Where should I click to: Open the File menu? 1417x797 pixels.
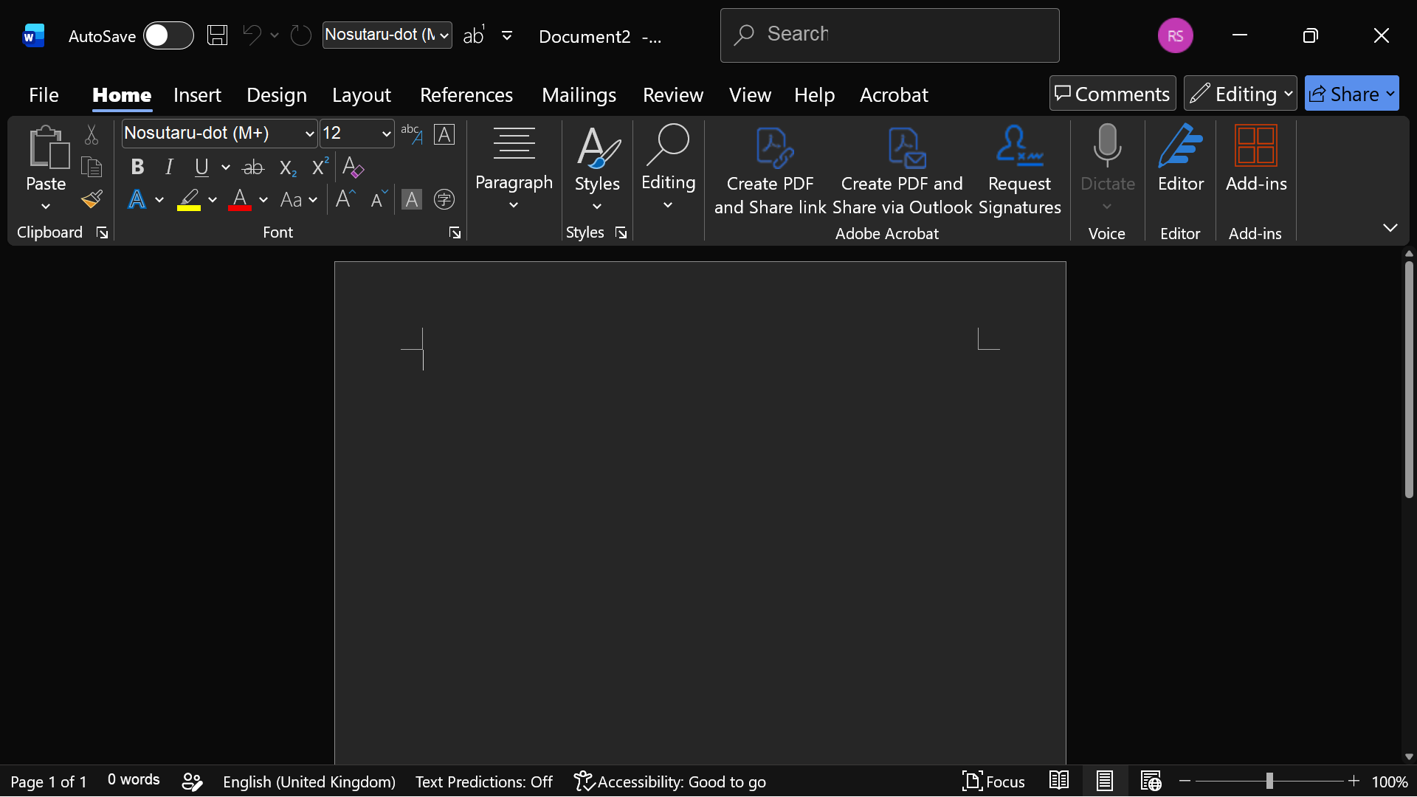pyautogui.click(x=44, y=94)
